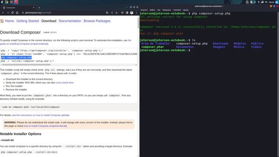
Task: Click the 14:14 clock in the panel
Action: pos(271,2)
